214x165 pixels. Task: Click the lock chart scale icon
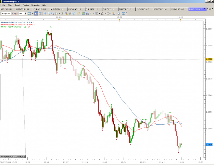coord(66,13)
